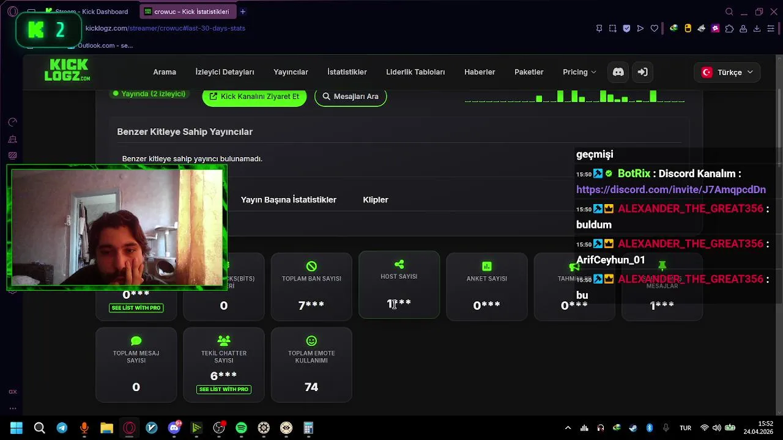Open Paketler menu item
This screenshot has width=783, height=440.
coord(529,72)
